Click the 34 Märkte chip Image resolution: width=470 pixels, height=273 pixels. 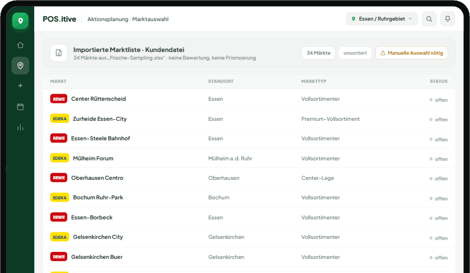(x=318, y=53)
